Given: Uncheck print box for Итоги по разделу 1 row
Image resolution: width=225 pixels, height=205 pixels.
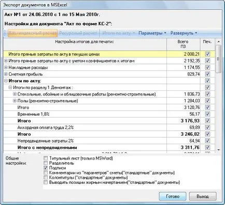Looking at the screenshot, I should click(207, 87).
